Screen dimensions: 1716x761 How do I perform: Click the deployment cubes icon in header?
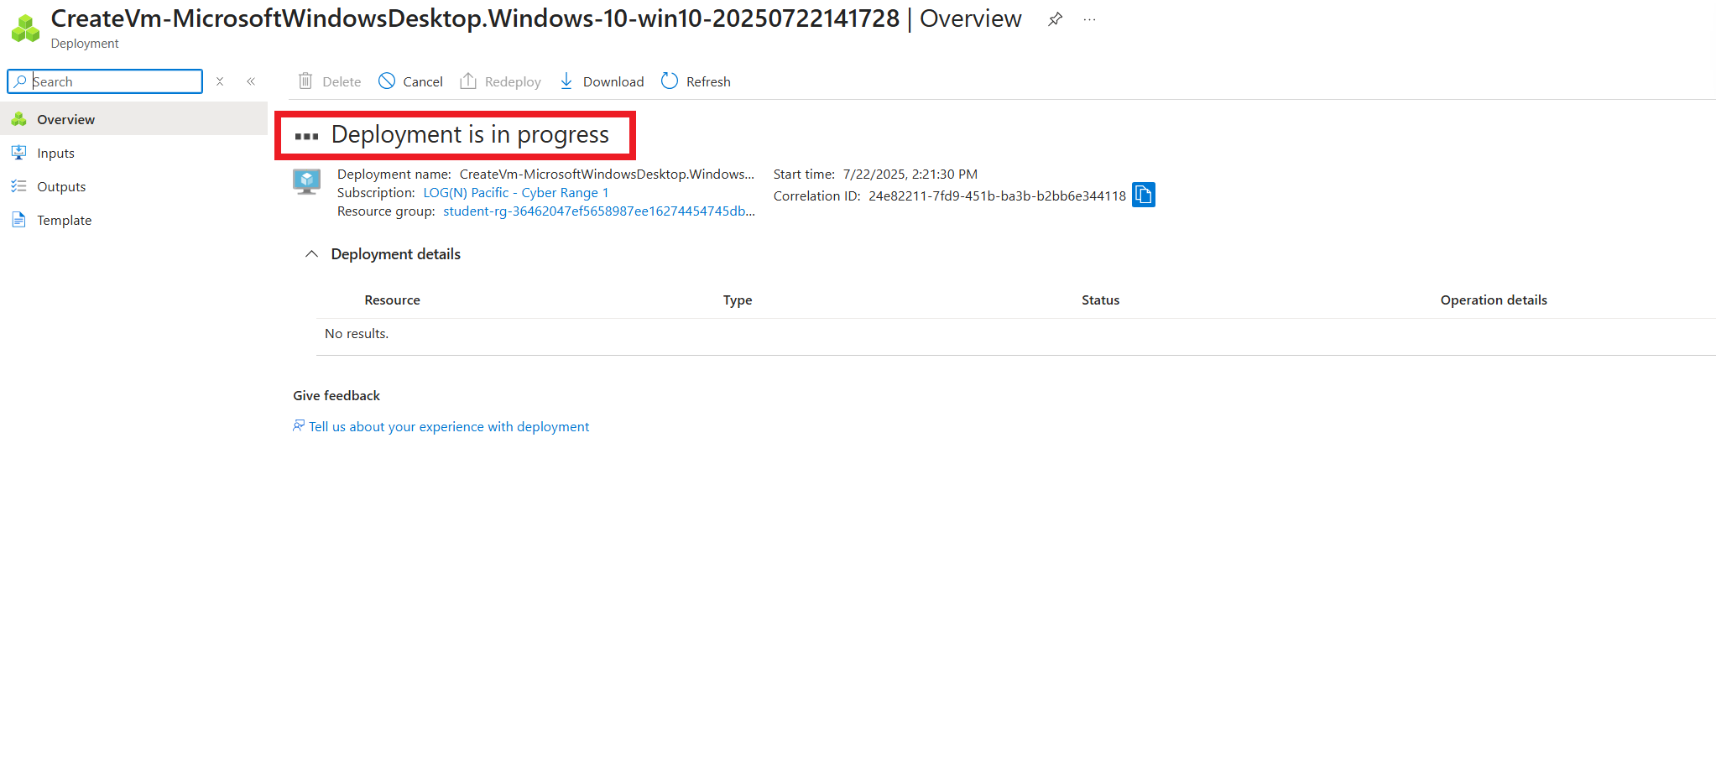tap(26, 28)
